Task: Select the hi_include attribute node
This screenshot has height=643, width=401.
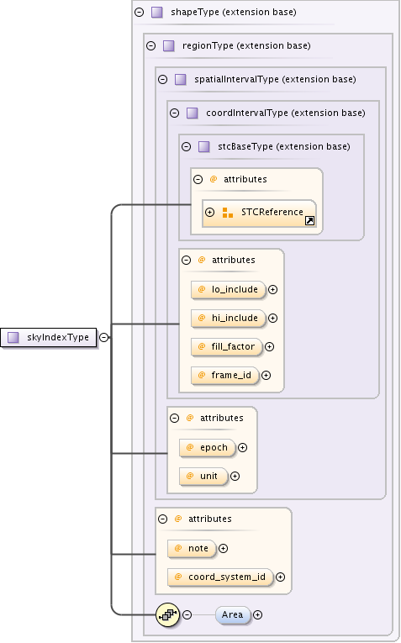Action: coord(229,319)
